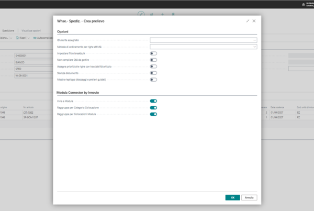Click user account icon in top bar

click(304, 4)
